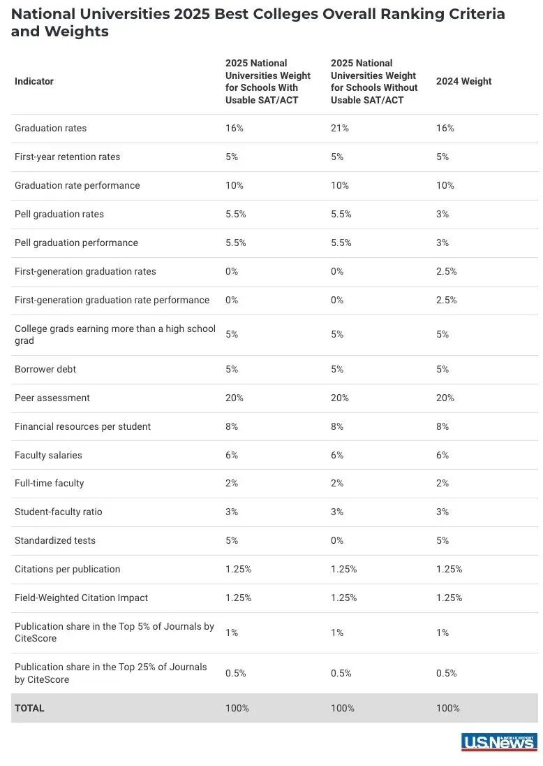Click the Borrower debt row label

click(45, 369)
